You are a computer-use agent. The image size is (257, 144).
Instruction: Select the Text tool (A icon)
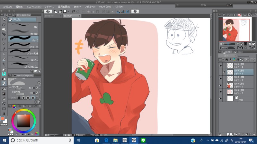point(4,114)
